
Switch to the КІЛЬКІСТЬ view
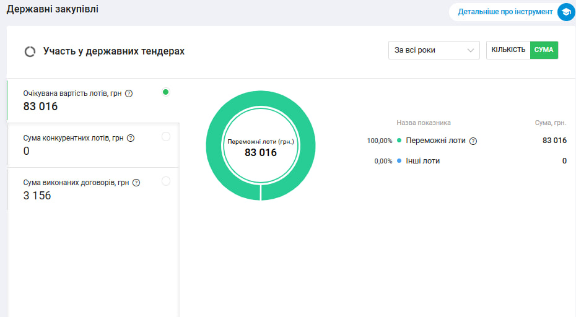(508, 50)
